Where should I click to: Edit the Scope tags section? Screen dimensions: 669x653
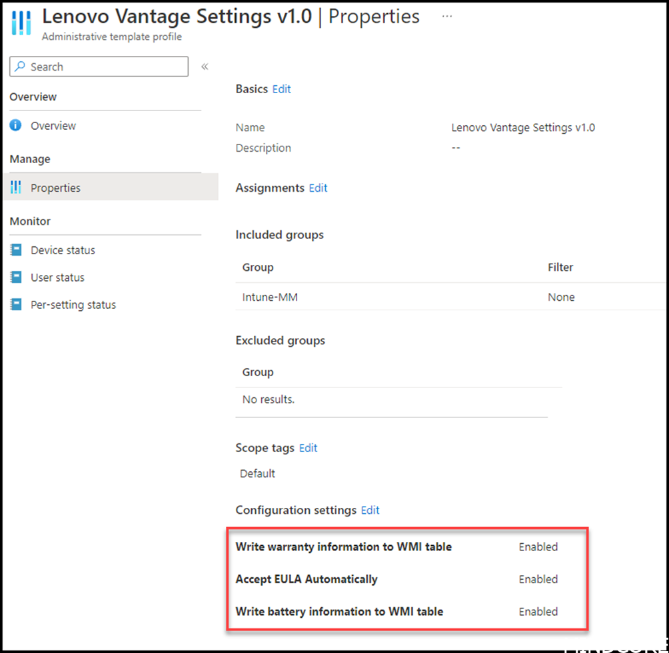click(308, 448)
